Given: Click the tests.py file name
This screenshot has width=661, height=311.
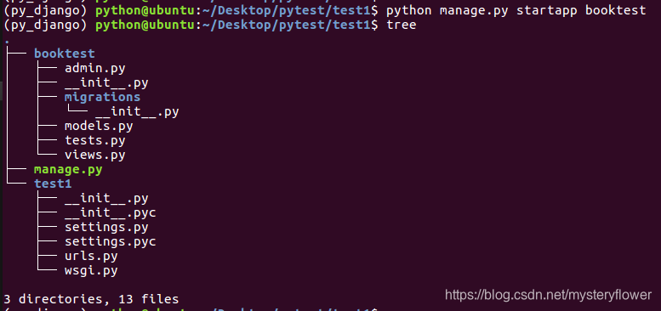Looking at the screenshot, I should coord(94,140).
